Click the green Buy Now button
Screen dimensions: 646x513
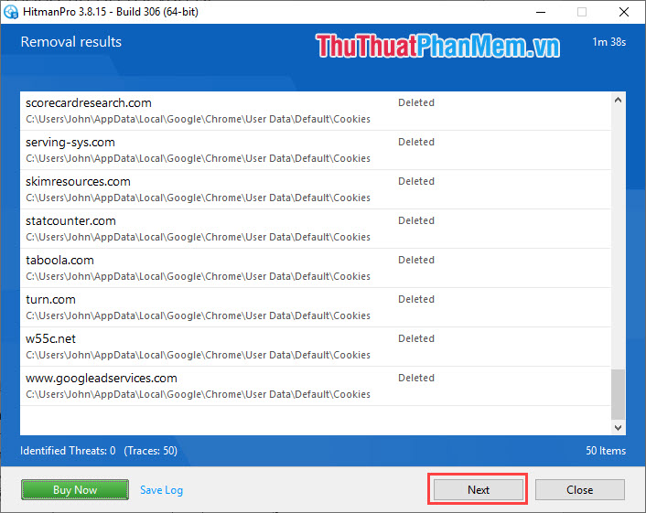[x=74, y=489]
